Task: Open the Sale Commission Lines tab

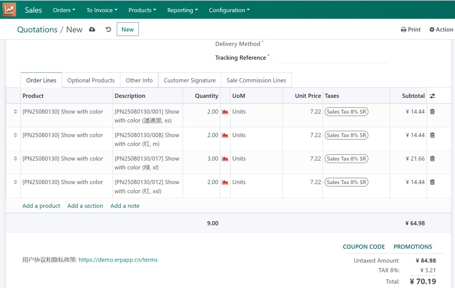Action: 256,80
